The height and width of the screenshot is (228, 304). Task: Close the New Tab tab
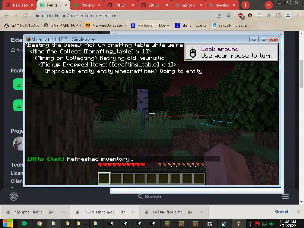click(32, 5)
